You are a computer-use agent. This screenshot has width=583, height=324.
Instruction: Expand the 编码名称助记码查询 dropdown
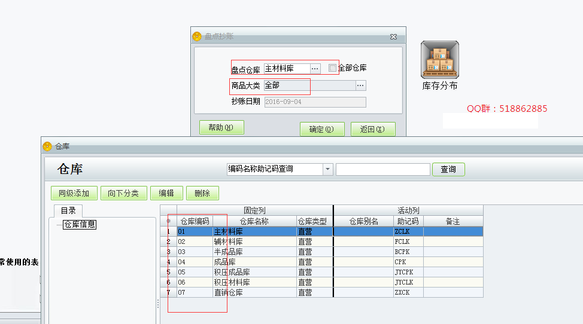click(327, 169)
